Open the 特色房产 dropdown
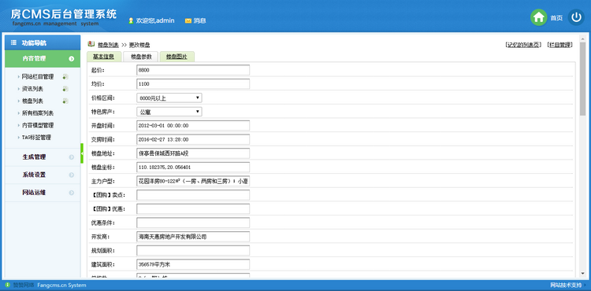 point(169,112)
